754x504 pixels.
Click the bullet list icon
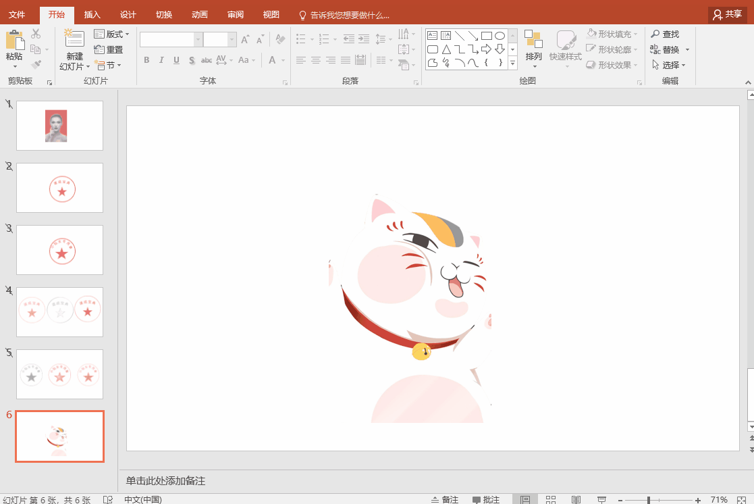pos(301,39)
